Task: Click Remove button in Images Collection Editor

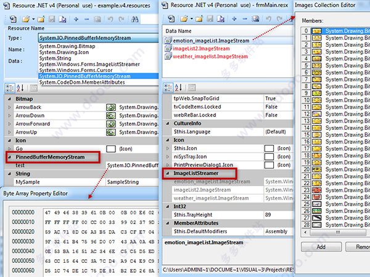Action: pyautogui.click(x=358, y=247)
